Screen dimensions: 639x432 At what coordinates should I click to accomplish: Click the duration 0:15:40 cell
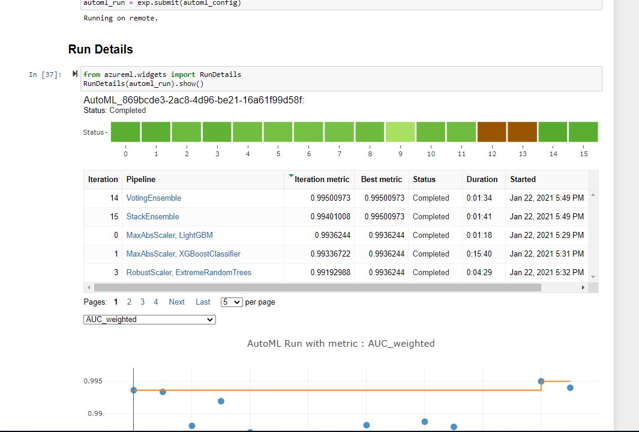pos(479,254)
